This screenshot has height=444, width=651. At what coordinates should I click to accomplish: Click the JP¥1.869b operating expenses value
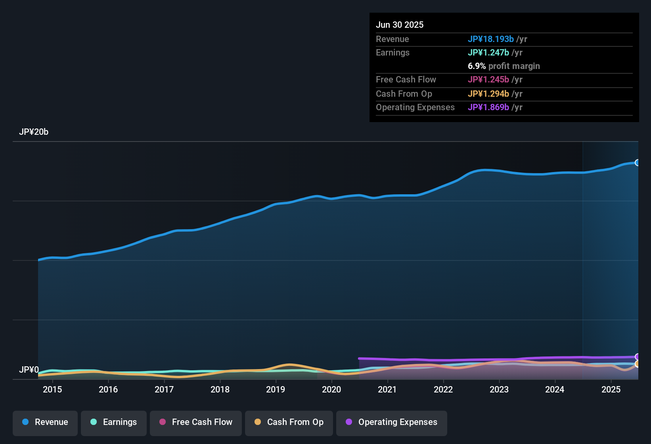point(488,107)
